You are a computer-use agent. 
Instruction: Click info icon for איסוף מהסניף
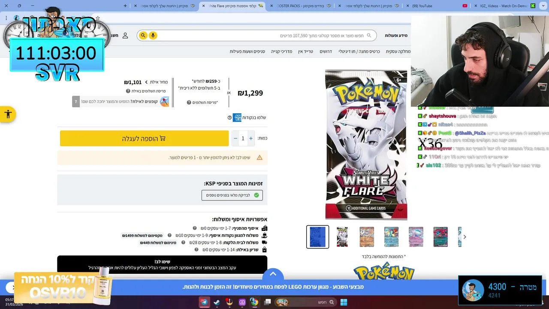point(195,228)
